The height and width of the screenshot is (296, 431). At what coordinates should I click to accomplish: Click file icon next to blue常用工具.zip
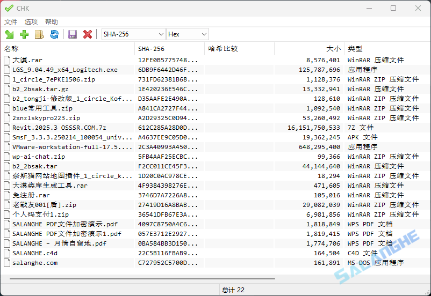click(x=7, y=108)
